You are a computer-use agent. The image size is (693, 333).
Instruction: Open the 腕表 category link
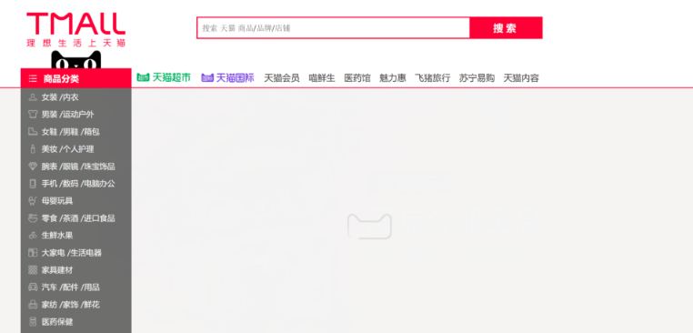point(49,166)
